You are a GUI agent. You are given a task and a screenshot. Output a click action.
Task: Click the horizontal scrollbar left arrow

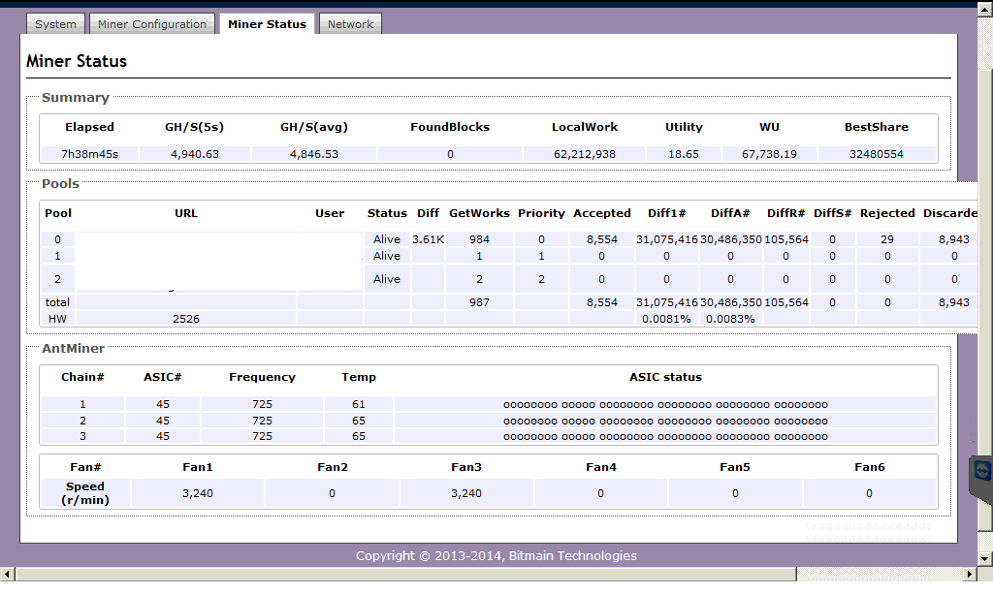coord(7,575)
